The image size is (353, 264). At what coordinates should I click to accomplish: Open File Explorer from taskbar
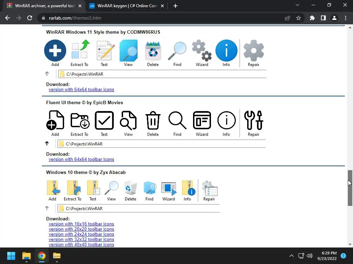click(26, 256)
